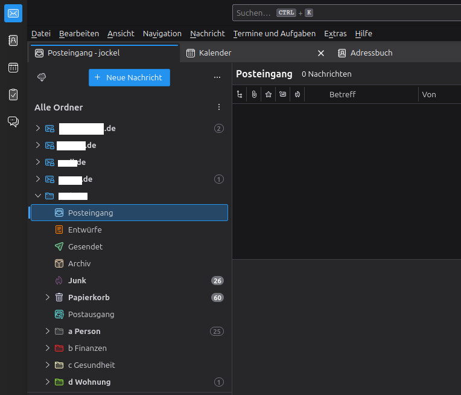Image resolution: width=461 pixels, height=395 pixels.
Task: Click the Mail space icon
Action: point(13,13)
